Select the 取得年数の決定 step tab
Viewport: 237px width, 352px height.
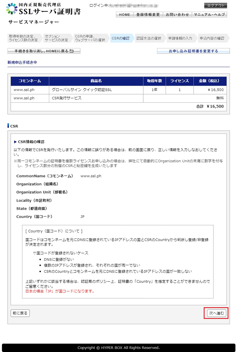point(24,38)
